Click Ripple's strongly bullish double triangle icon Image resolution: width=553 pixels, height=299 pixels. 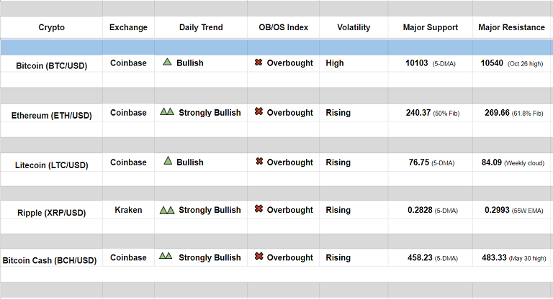(x=167, y=211)
